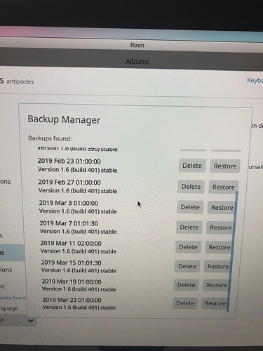263x351 pixels.
Task: Select the 2019 Feb 27 01:00:00 entry
Action: tap(78, 186)
